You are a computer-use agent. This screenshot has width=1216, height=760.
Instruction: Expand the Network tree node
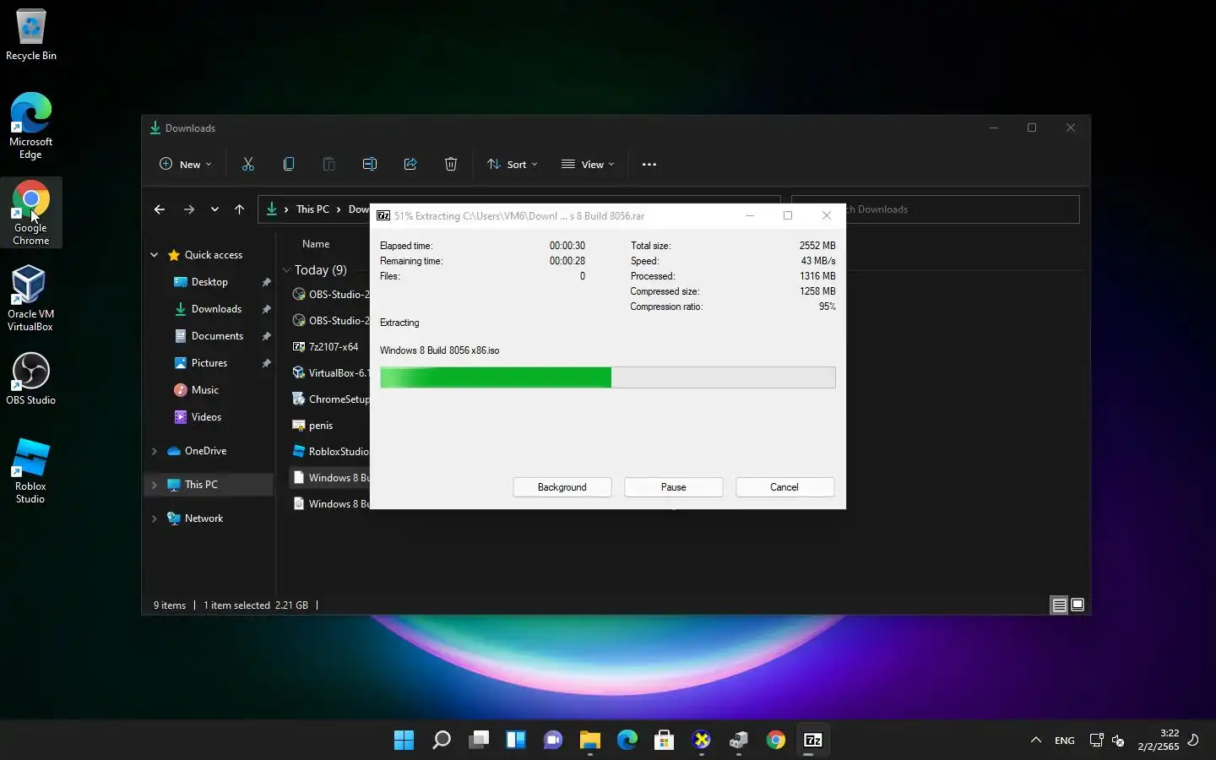(x=155, y=518)
